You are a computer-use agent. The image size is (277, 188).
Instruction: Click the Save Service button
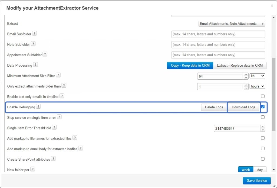pos(257,181)
